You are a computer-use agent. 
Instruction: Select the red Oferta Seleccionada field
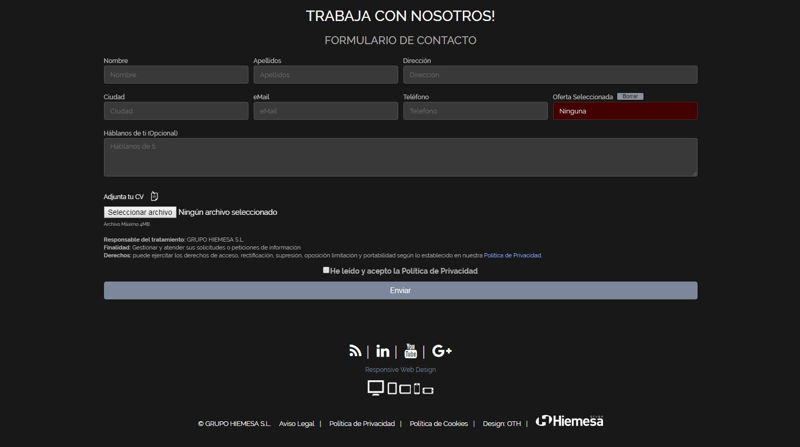(x=625, y=111)
